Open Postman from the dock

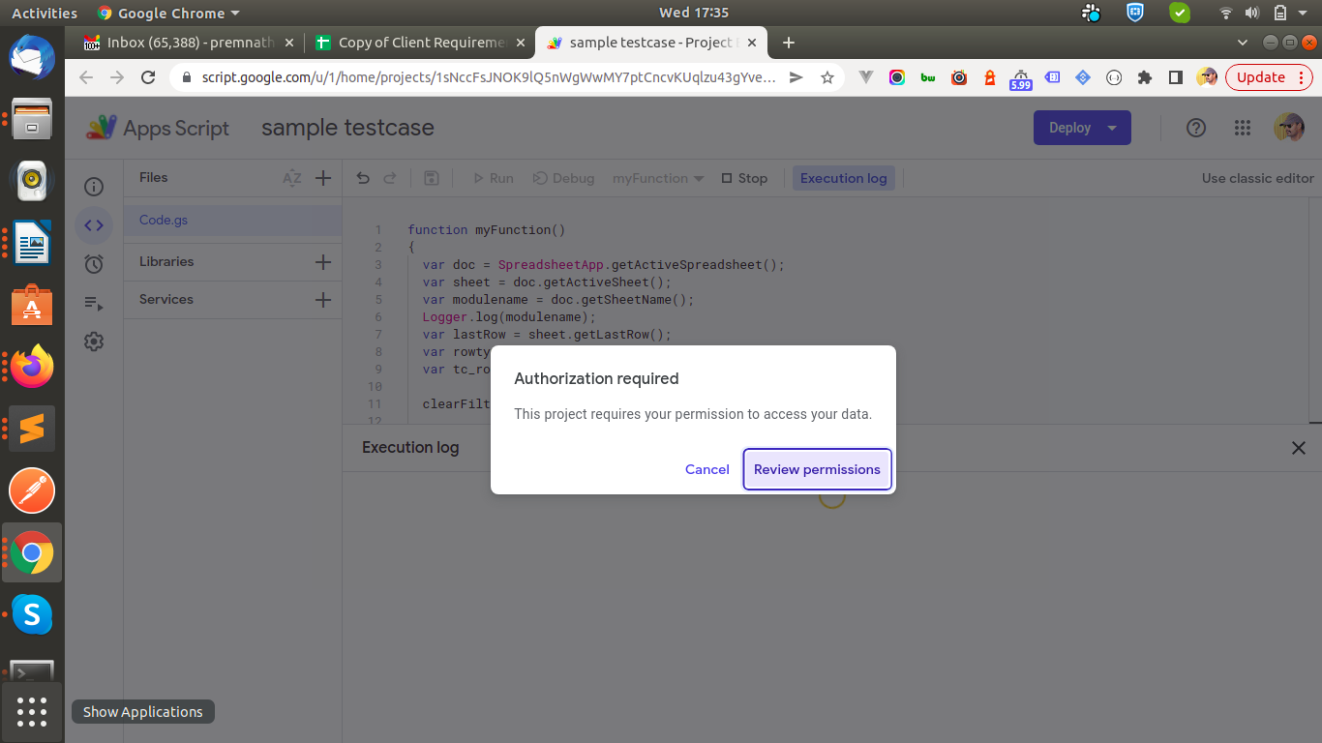(x=32, y=490)
